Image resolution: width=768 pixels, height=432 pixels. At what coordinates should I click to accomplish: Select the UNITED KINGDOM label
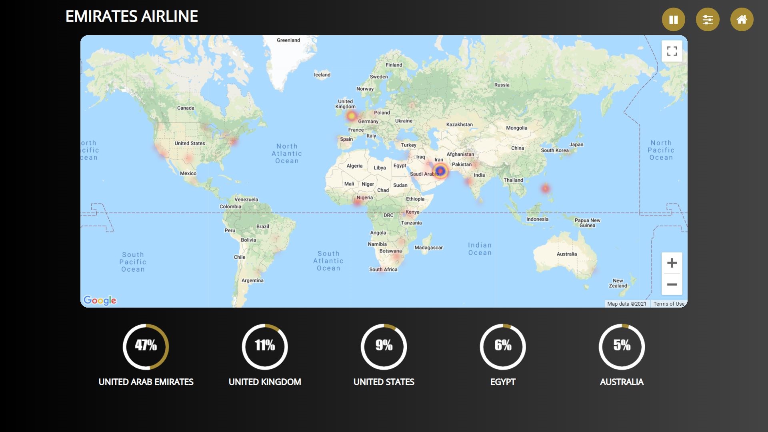pyautogui.click(x=265, y=382)
